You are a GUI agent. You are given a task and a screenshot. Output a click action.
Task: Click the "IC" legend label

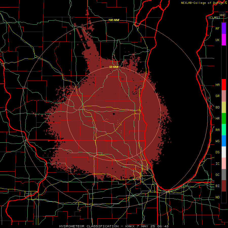click(217, 164)
